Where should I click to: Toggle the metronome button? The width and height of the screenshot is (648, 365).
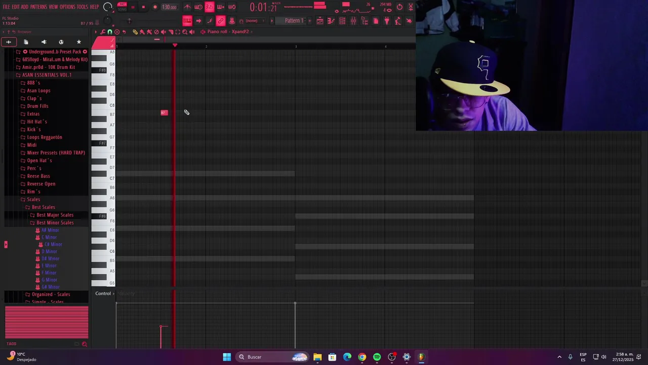tap(187, 7)
